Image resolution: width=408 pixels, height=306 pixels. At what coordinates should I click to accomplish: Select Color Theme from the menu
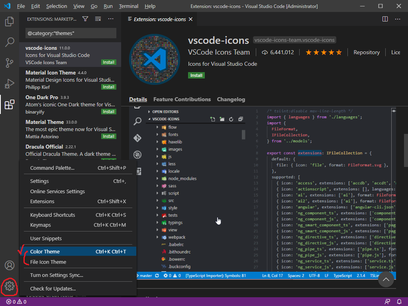coord(45,251)
